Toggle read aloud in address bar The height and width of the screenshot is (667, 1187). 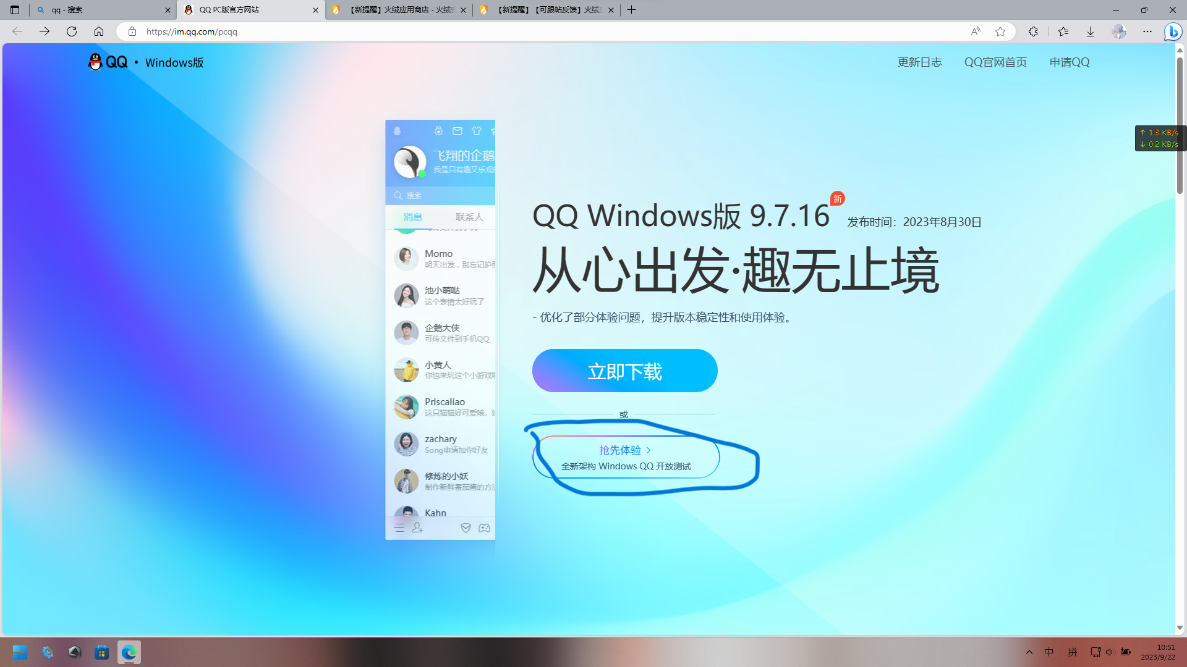point(975,31)
